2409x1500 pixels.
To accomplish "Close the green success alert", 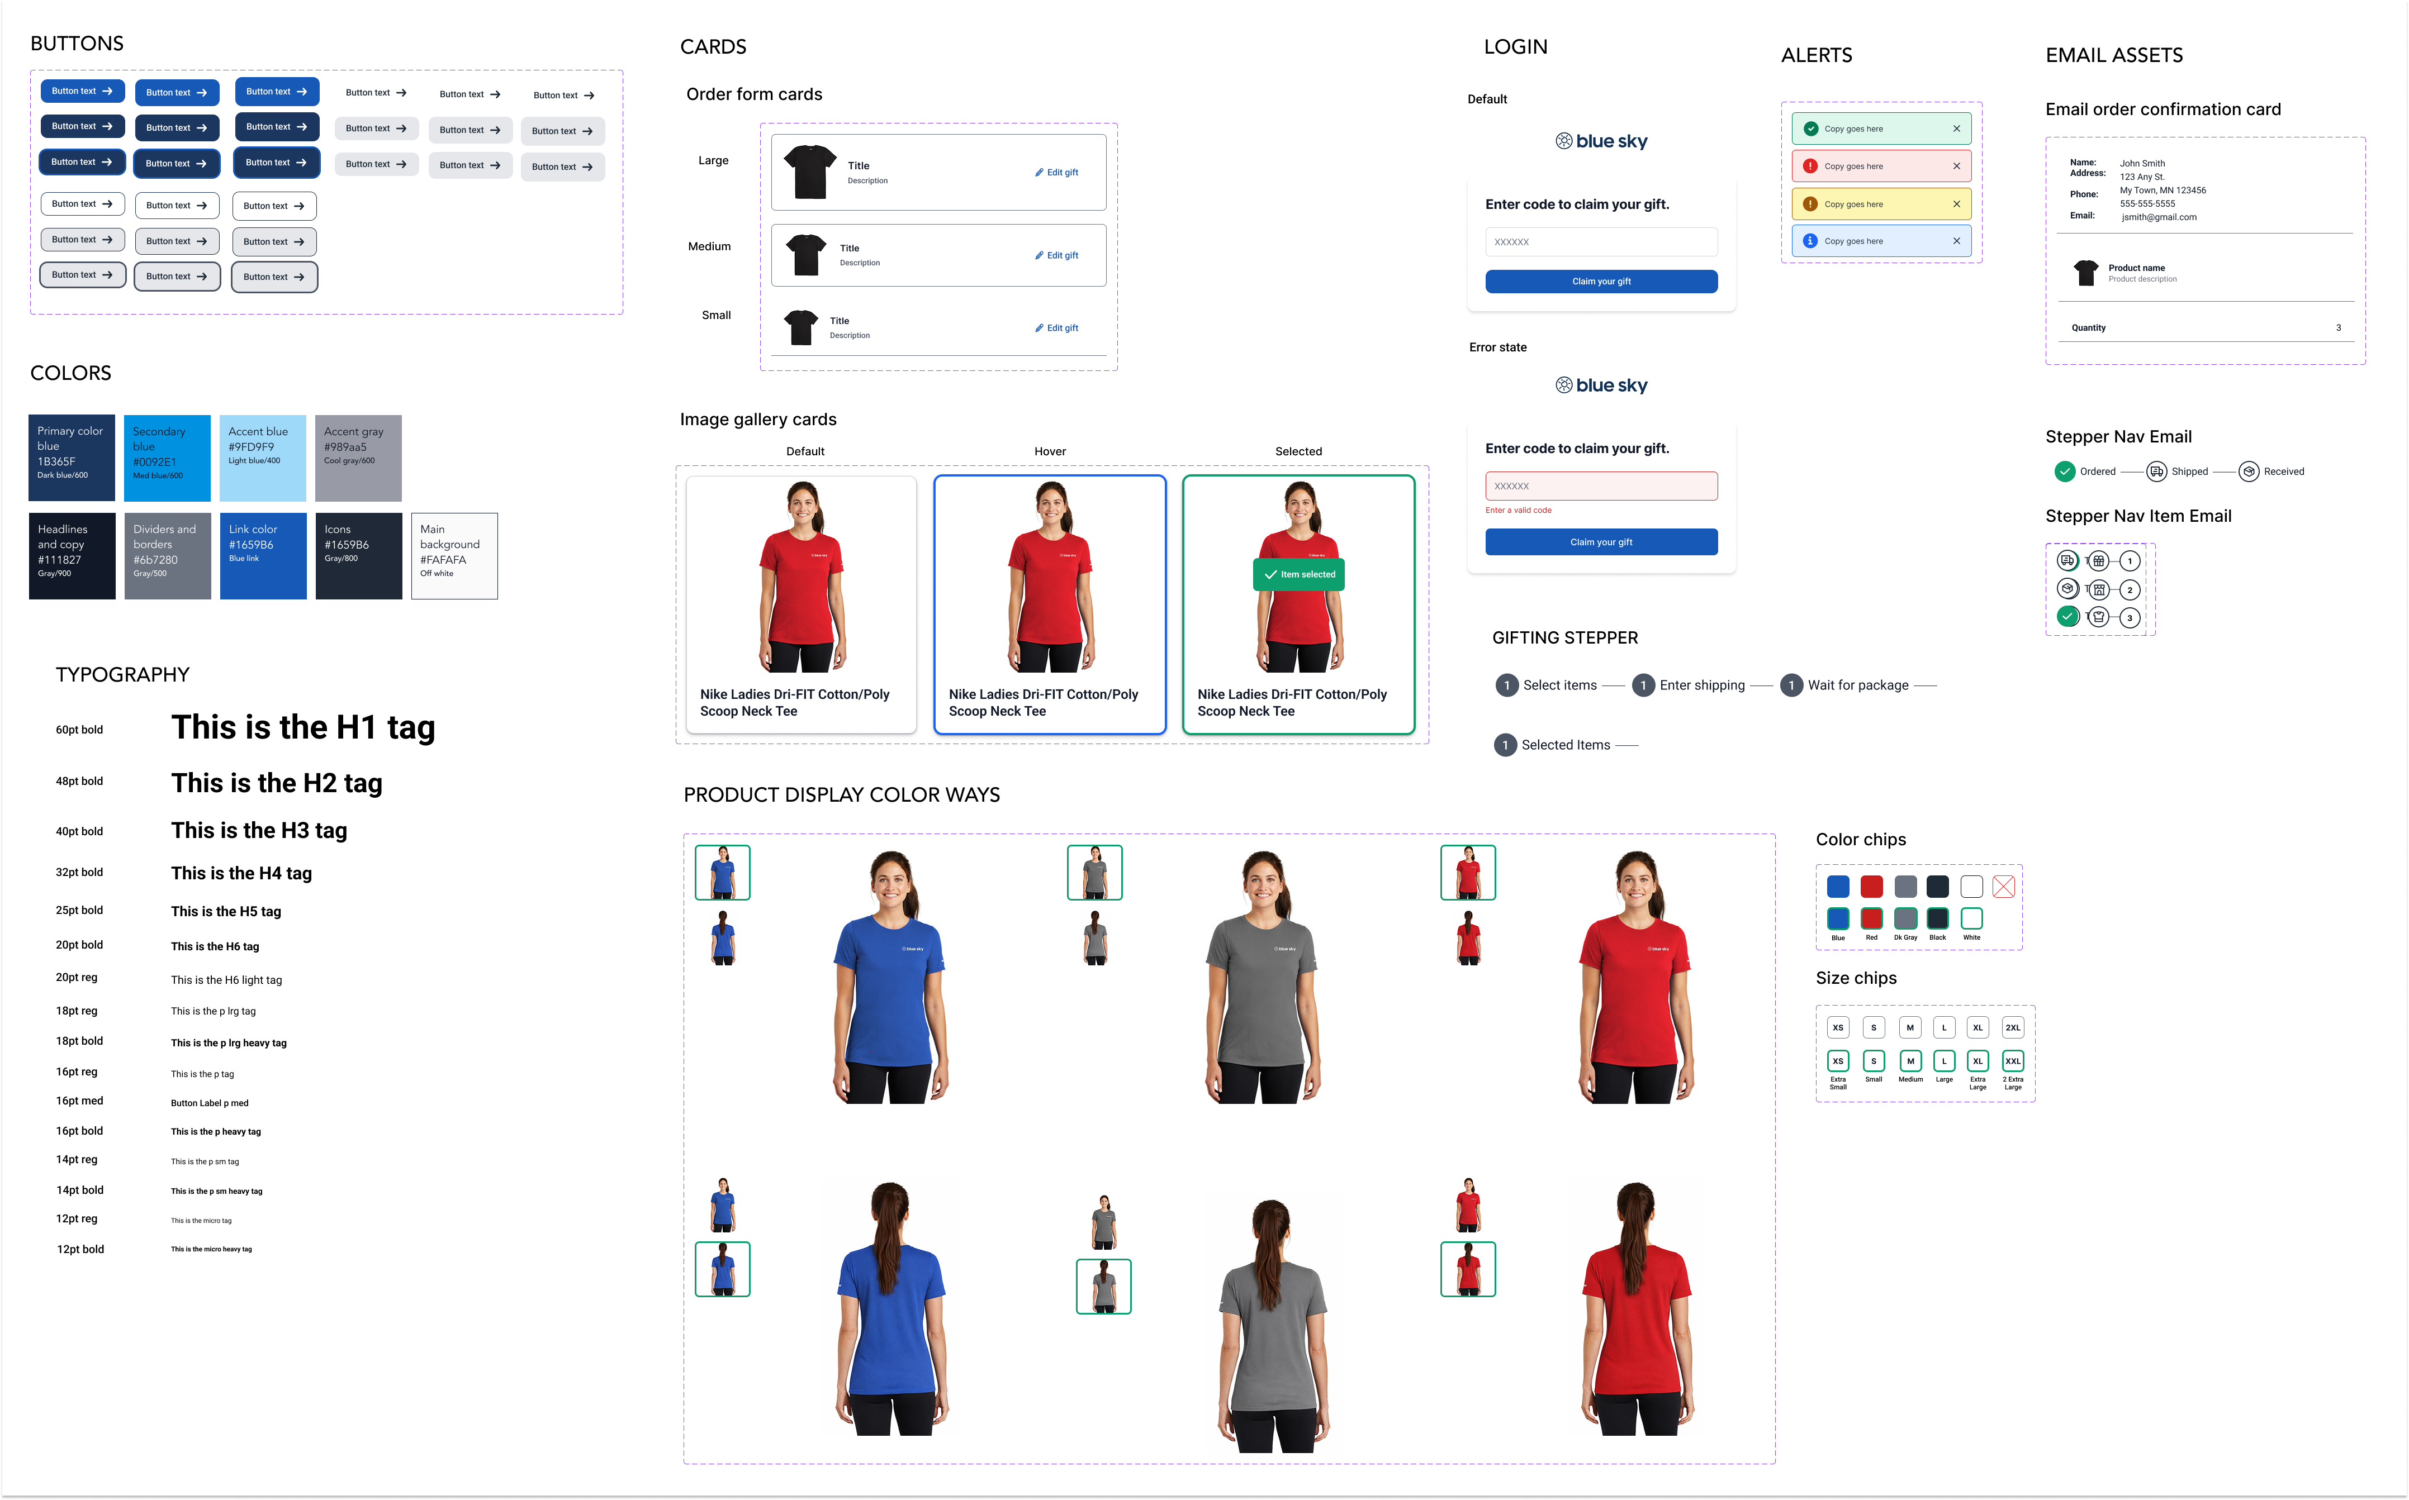I will [x=1956, y=129].
